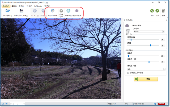
Task: Click the Save As floppy disk icon
Action: (x=22, y=11)
